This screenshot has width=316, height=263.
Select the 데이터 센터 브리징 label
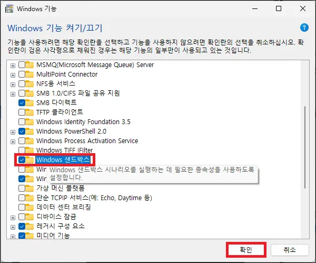64,207
